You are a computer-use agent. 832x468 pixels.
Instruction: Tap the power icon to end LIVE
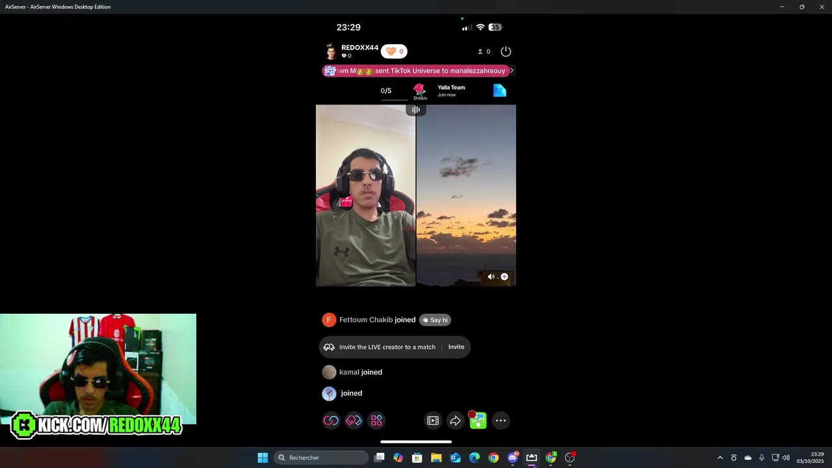pos(506,51)
